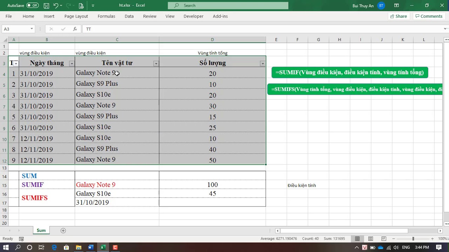Screen dimensions: 449x252
Task: Open the Số lượng filter dropdown
Action: [x=262, y=64]
